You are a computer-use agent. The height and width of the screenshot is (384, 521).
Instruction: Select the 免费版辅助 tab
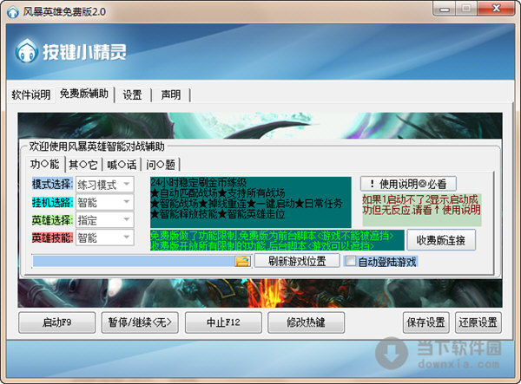(x=84, y=94)
